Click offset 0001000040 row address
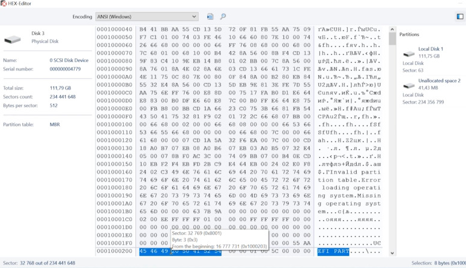 [115, 29]
